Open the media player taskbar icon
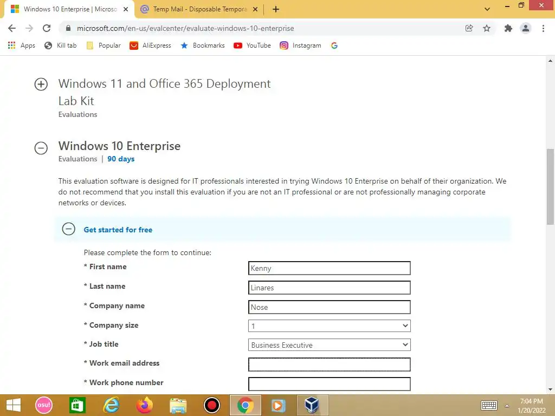 pyautogui.click(x=278, y=405)
